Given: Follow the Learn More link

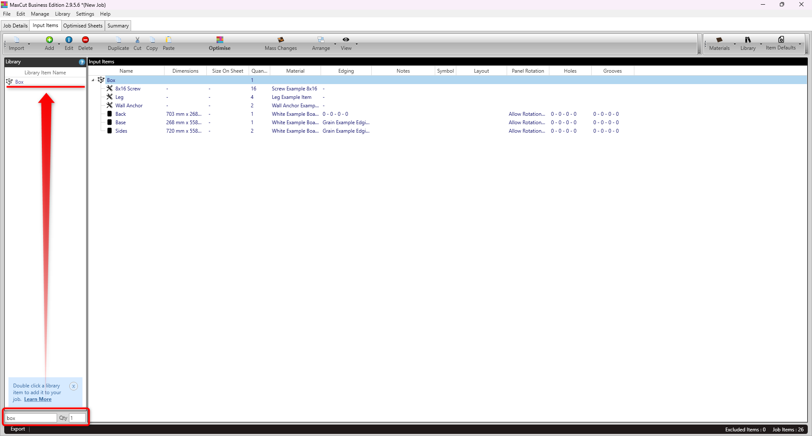Looking at the screenshot, I should 38,399.
